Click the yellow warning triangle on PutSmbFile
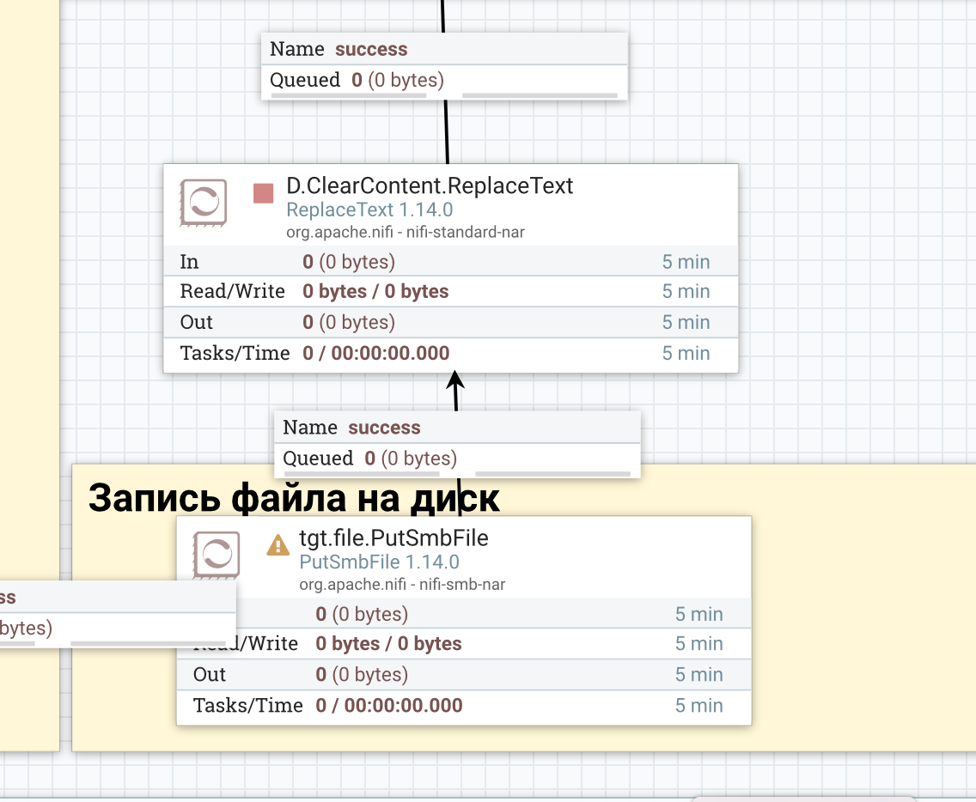Screen dimensions: 976x802 (278, 545)
